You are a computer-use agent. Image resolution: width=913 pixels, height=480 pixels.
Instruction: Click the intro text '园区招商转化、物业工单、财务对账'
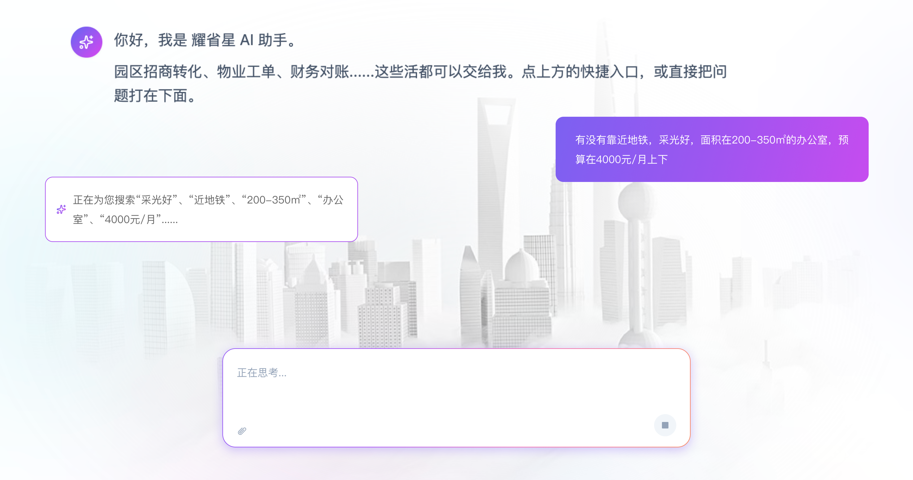click(232, 72)
